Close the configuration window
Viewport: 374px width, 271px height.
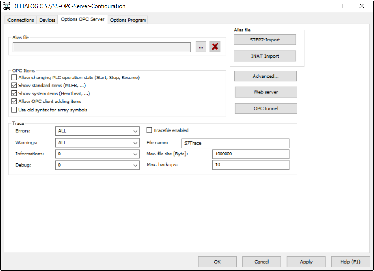point(361,6)
